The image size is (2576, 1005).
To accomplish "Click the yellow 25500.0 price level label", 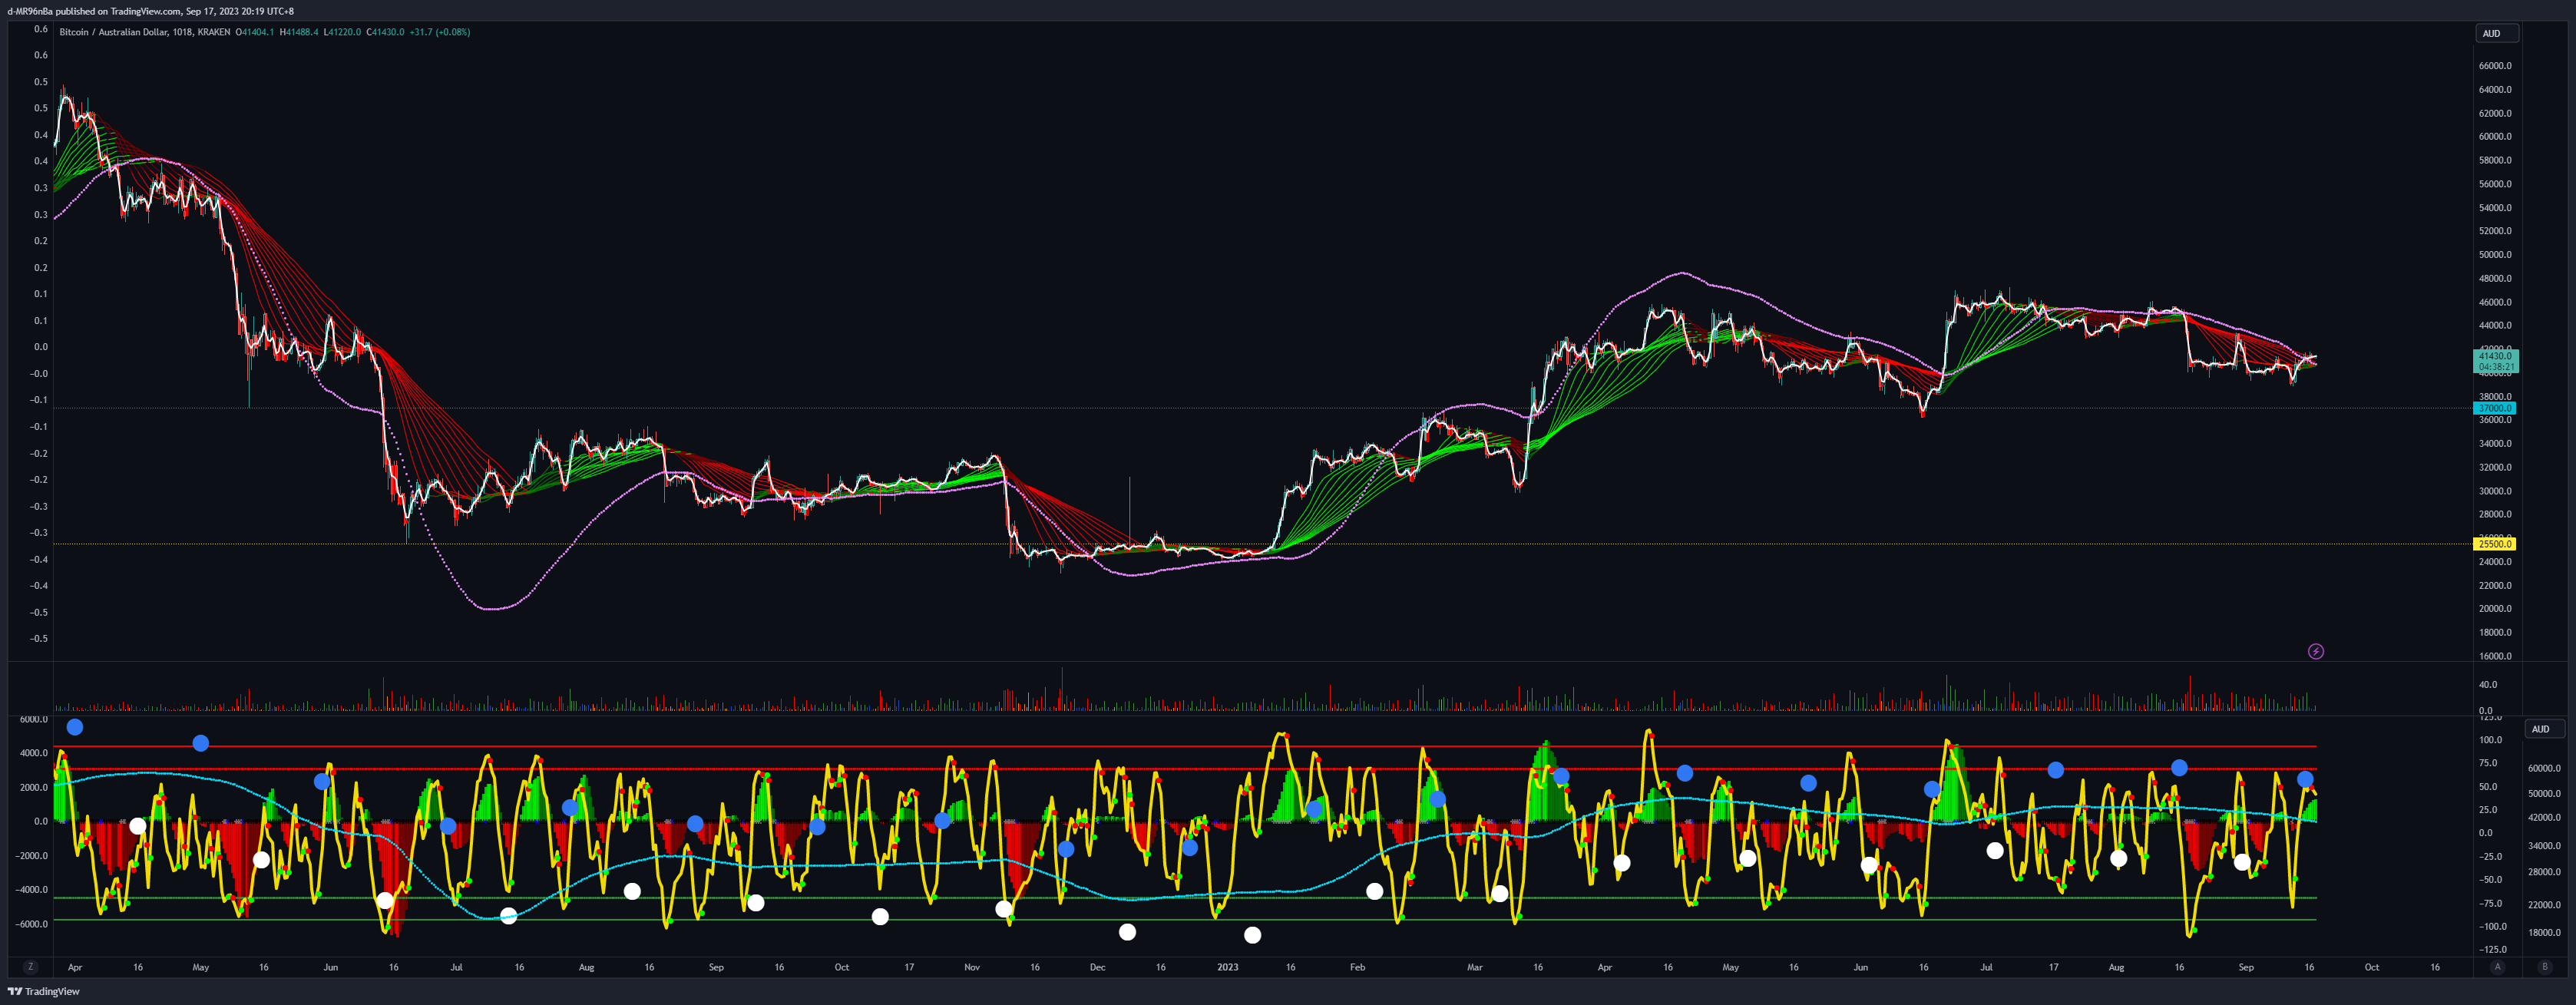I will (2495, 544).
